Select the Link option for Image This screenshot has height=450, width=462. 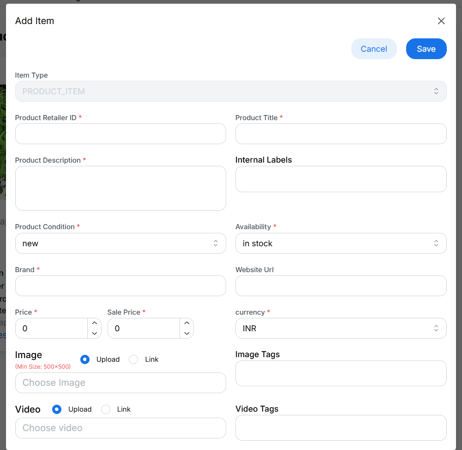(133, 359)
